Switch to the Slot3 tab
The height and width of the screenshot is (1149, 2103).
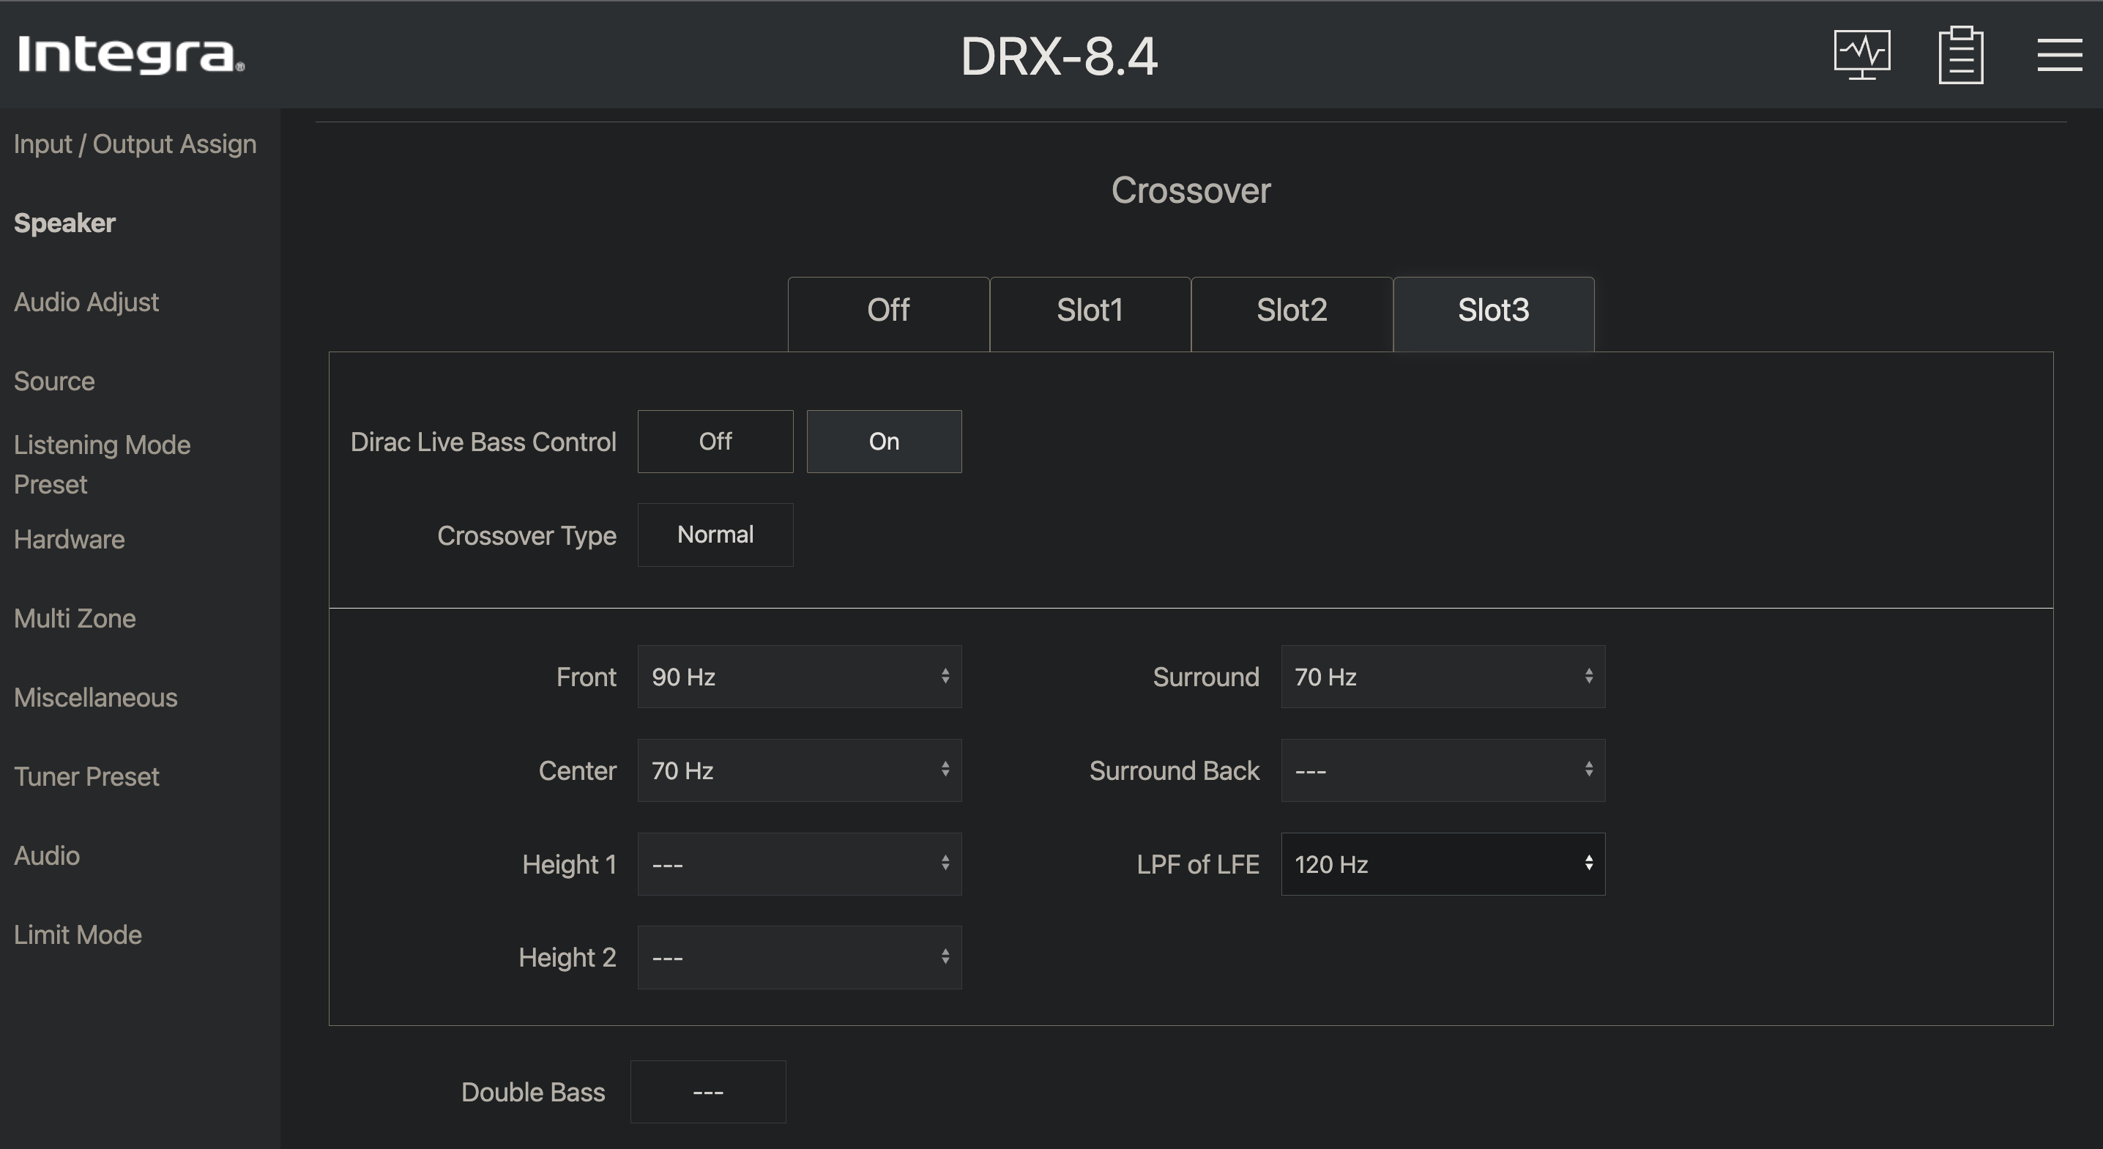1493,313
